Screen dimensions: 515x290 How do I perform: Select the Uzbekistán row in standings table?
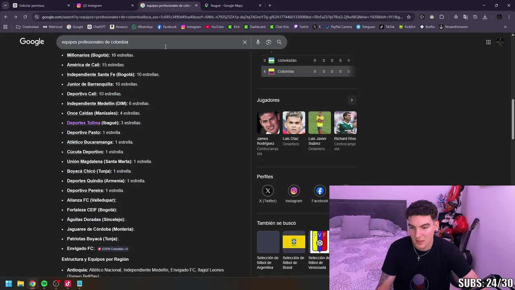tap(308, 60)
